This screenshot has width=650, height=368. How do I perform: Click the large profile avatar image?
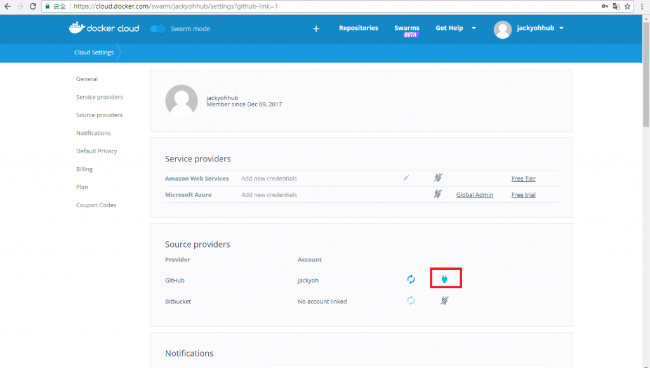182,101
